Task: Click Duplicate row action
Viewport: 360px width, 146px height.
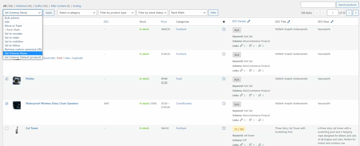Action: coord(77,58)
